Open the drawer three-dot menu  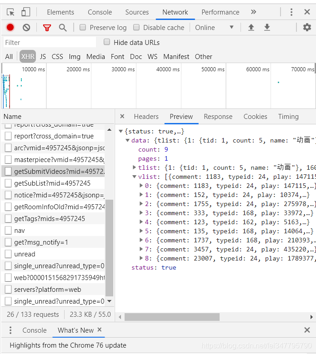10,330
